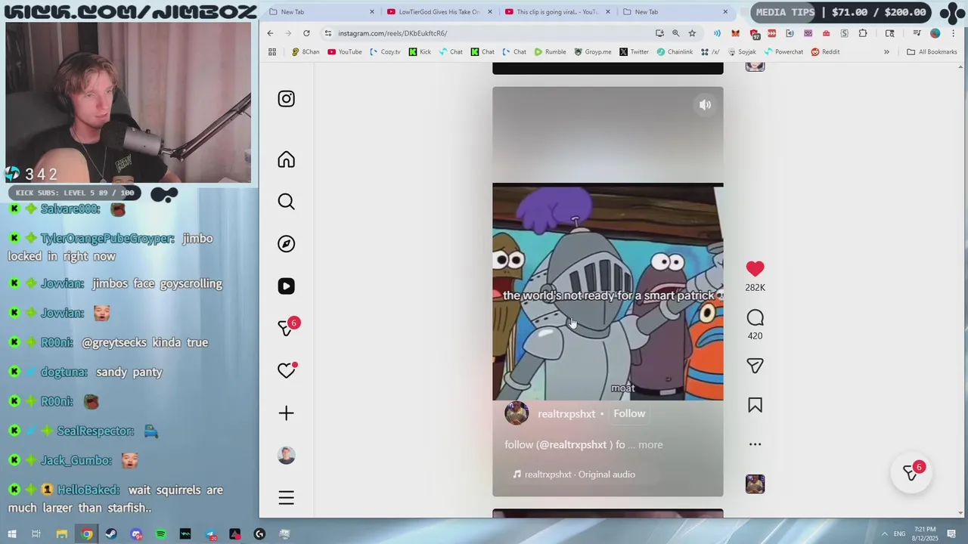
Task: Open the Chrome Extensions puzzle icon
Action: click(863, 33)
